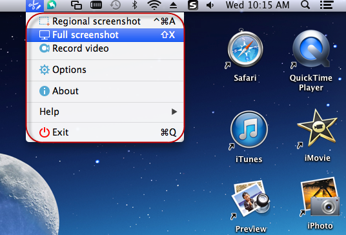The width and height of the screenshot is (346, 235).
Task: Open the volume speaker menu
Action: point(210,5)
